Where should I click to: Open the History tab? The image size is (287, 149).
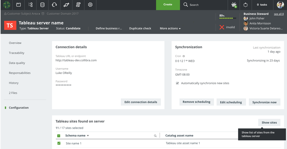pos(14,83)
